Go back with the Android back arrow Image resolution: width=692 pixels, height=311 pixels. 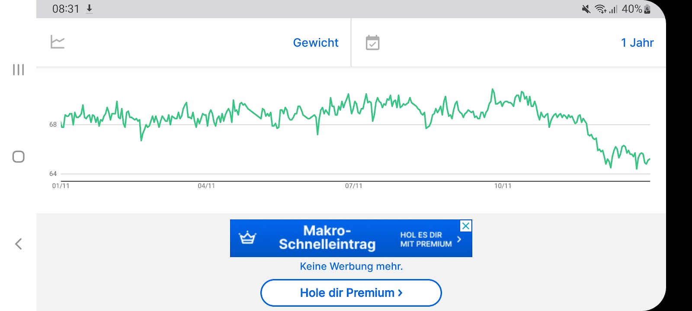point(18,244)
